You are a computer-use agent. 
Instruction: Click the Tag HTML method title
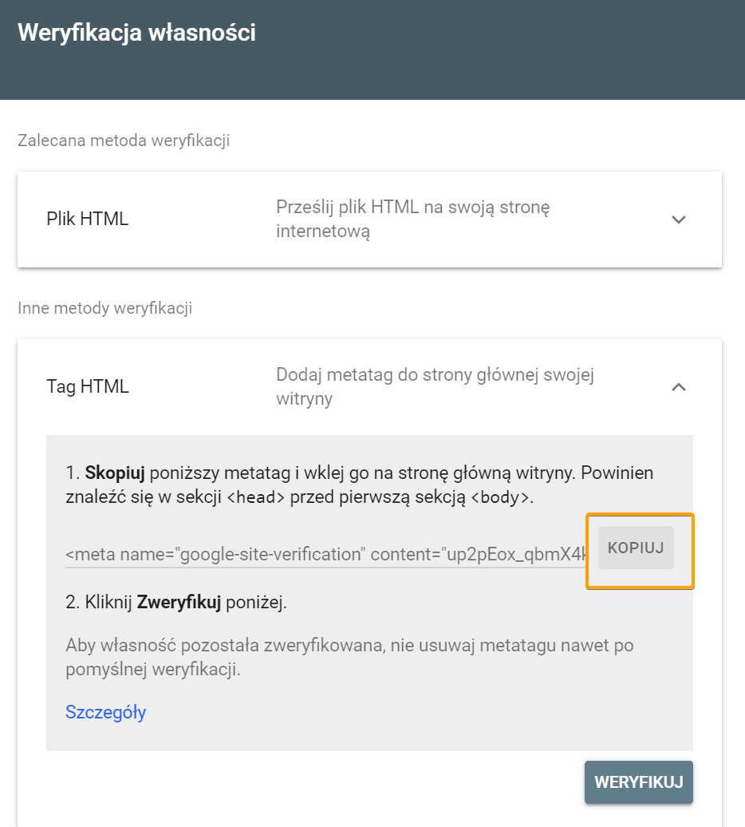[x=88, y=386]
